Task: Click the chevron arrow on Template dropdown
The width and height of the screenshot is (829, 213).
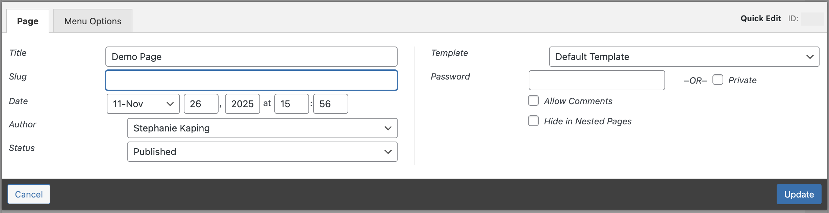Action: coord(810,57)
